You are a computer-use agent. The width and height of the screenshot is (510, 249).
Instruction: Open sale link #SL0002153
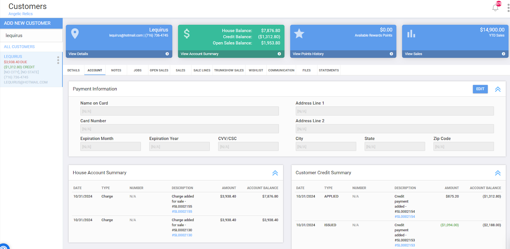pos(405,245)
